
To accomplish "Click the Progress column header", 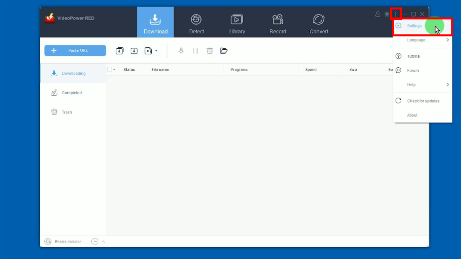I will (x=239, y=70).
